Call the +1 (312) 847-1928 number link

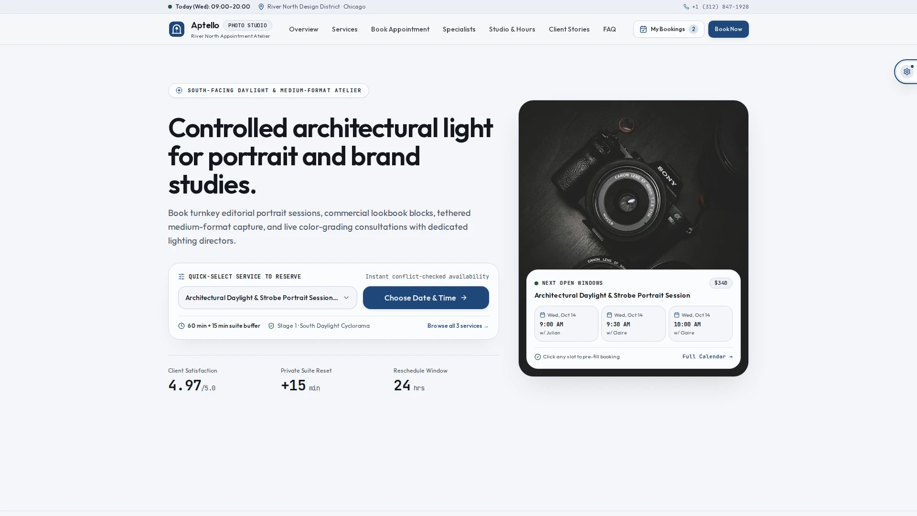click(716, 7)
